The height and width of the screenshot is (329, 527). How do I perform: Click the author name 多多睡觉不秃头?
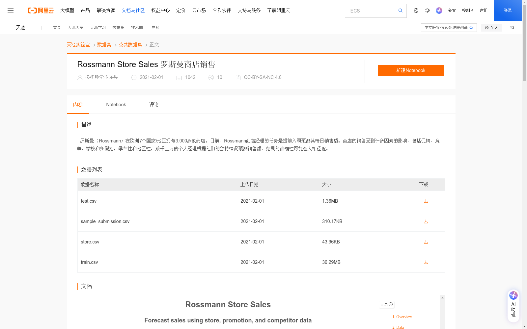click(101, 77)
